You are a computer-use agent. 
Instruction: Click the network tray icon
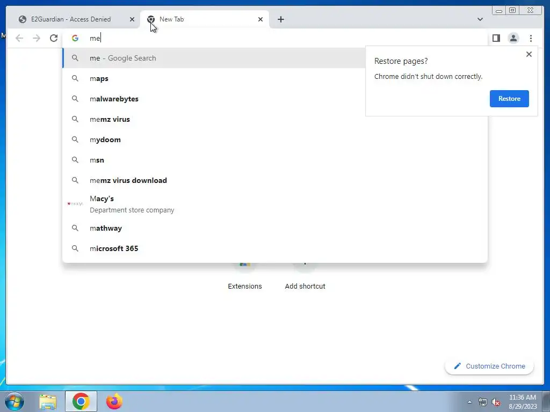point(483,402)
